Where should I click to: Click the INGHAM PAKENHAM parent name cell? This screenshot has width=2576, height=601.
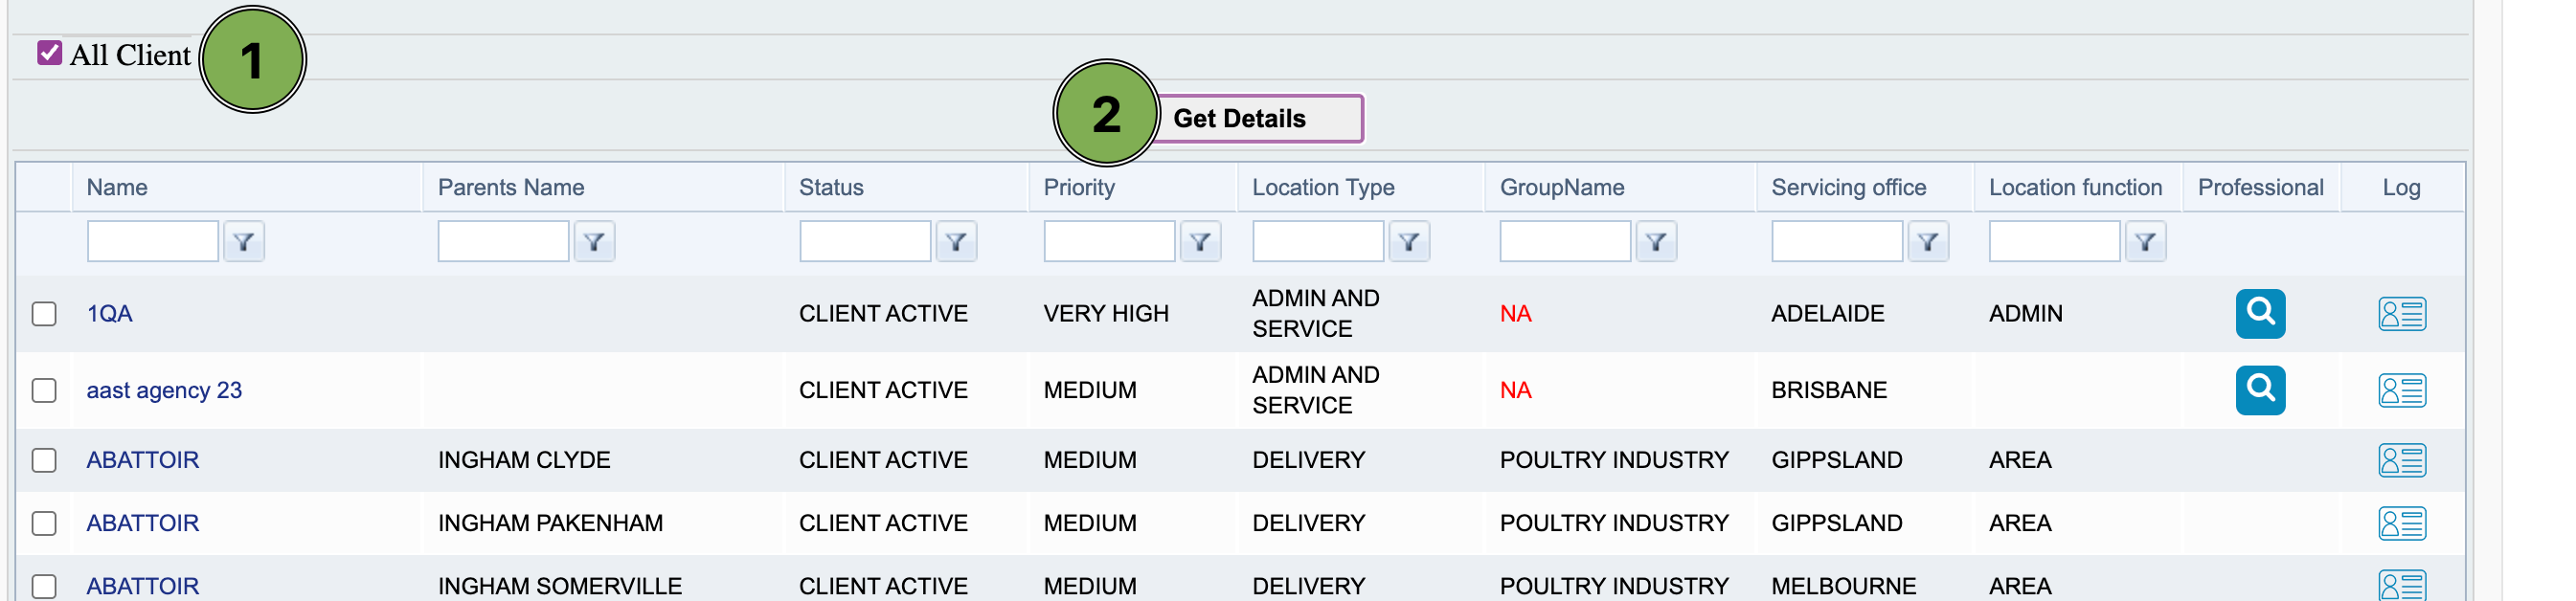click(550, 523)
